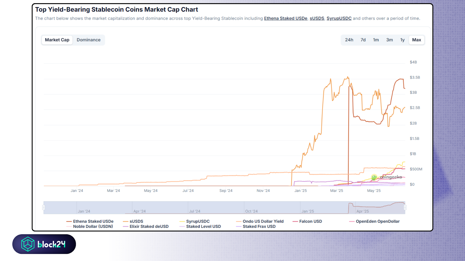Switch to the Market Cap tab
The height and width of the screenshot is (261, 465).
[57, 40]
